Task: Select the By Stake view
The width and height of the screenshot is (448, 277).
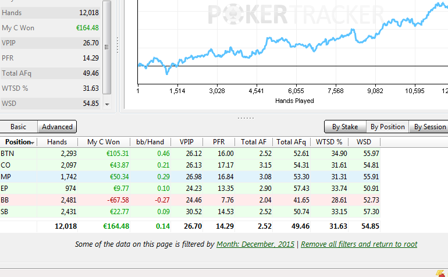Action: tap(345, 127)
